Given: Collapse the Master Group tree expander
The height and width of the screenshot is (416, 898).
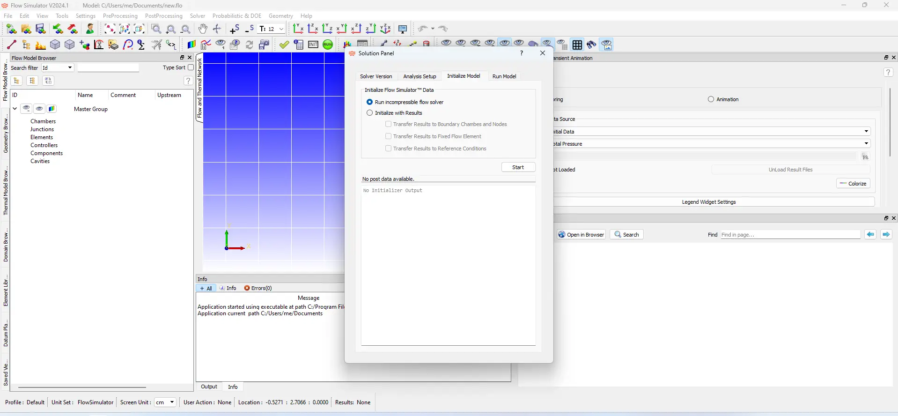Looking at the screenshot, I should click(x=15, y=108).
